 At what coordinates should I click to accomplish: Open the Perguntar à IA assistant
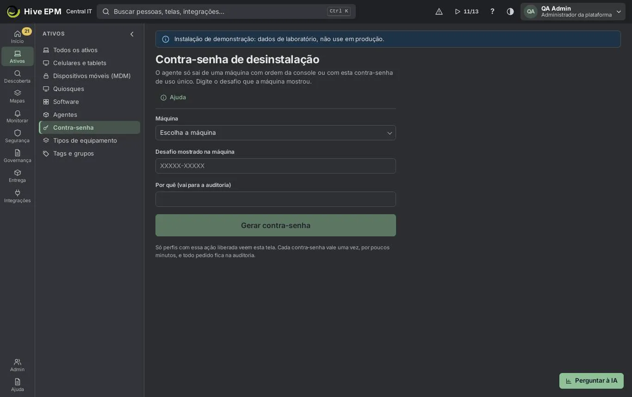point(591,381)
